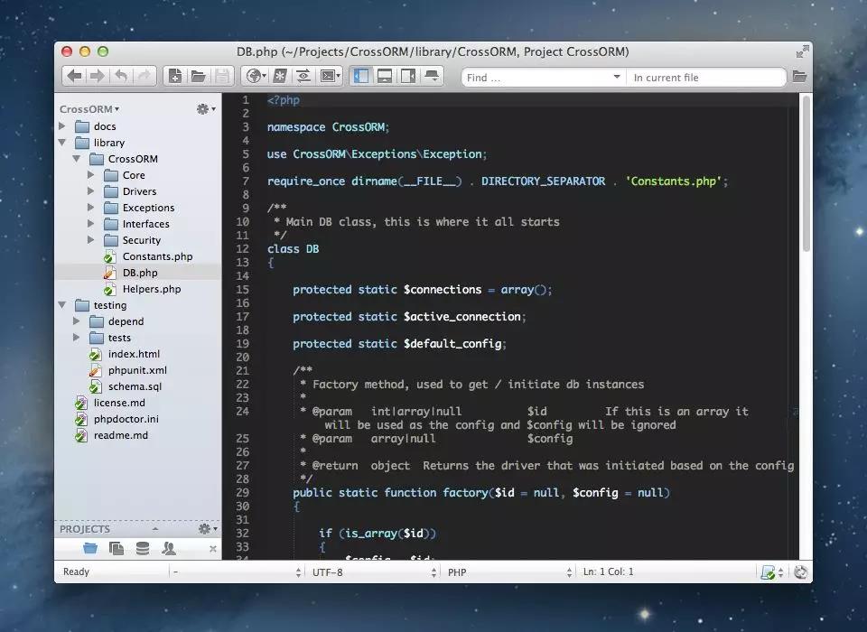This screenshot has height=632, width=867.
Task: Click the Open File folder icon in toolbar
Action: (x=198, y=77)
